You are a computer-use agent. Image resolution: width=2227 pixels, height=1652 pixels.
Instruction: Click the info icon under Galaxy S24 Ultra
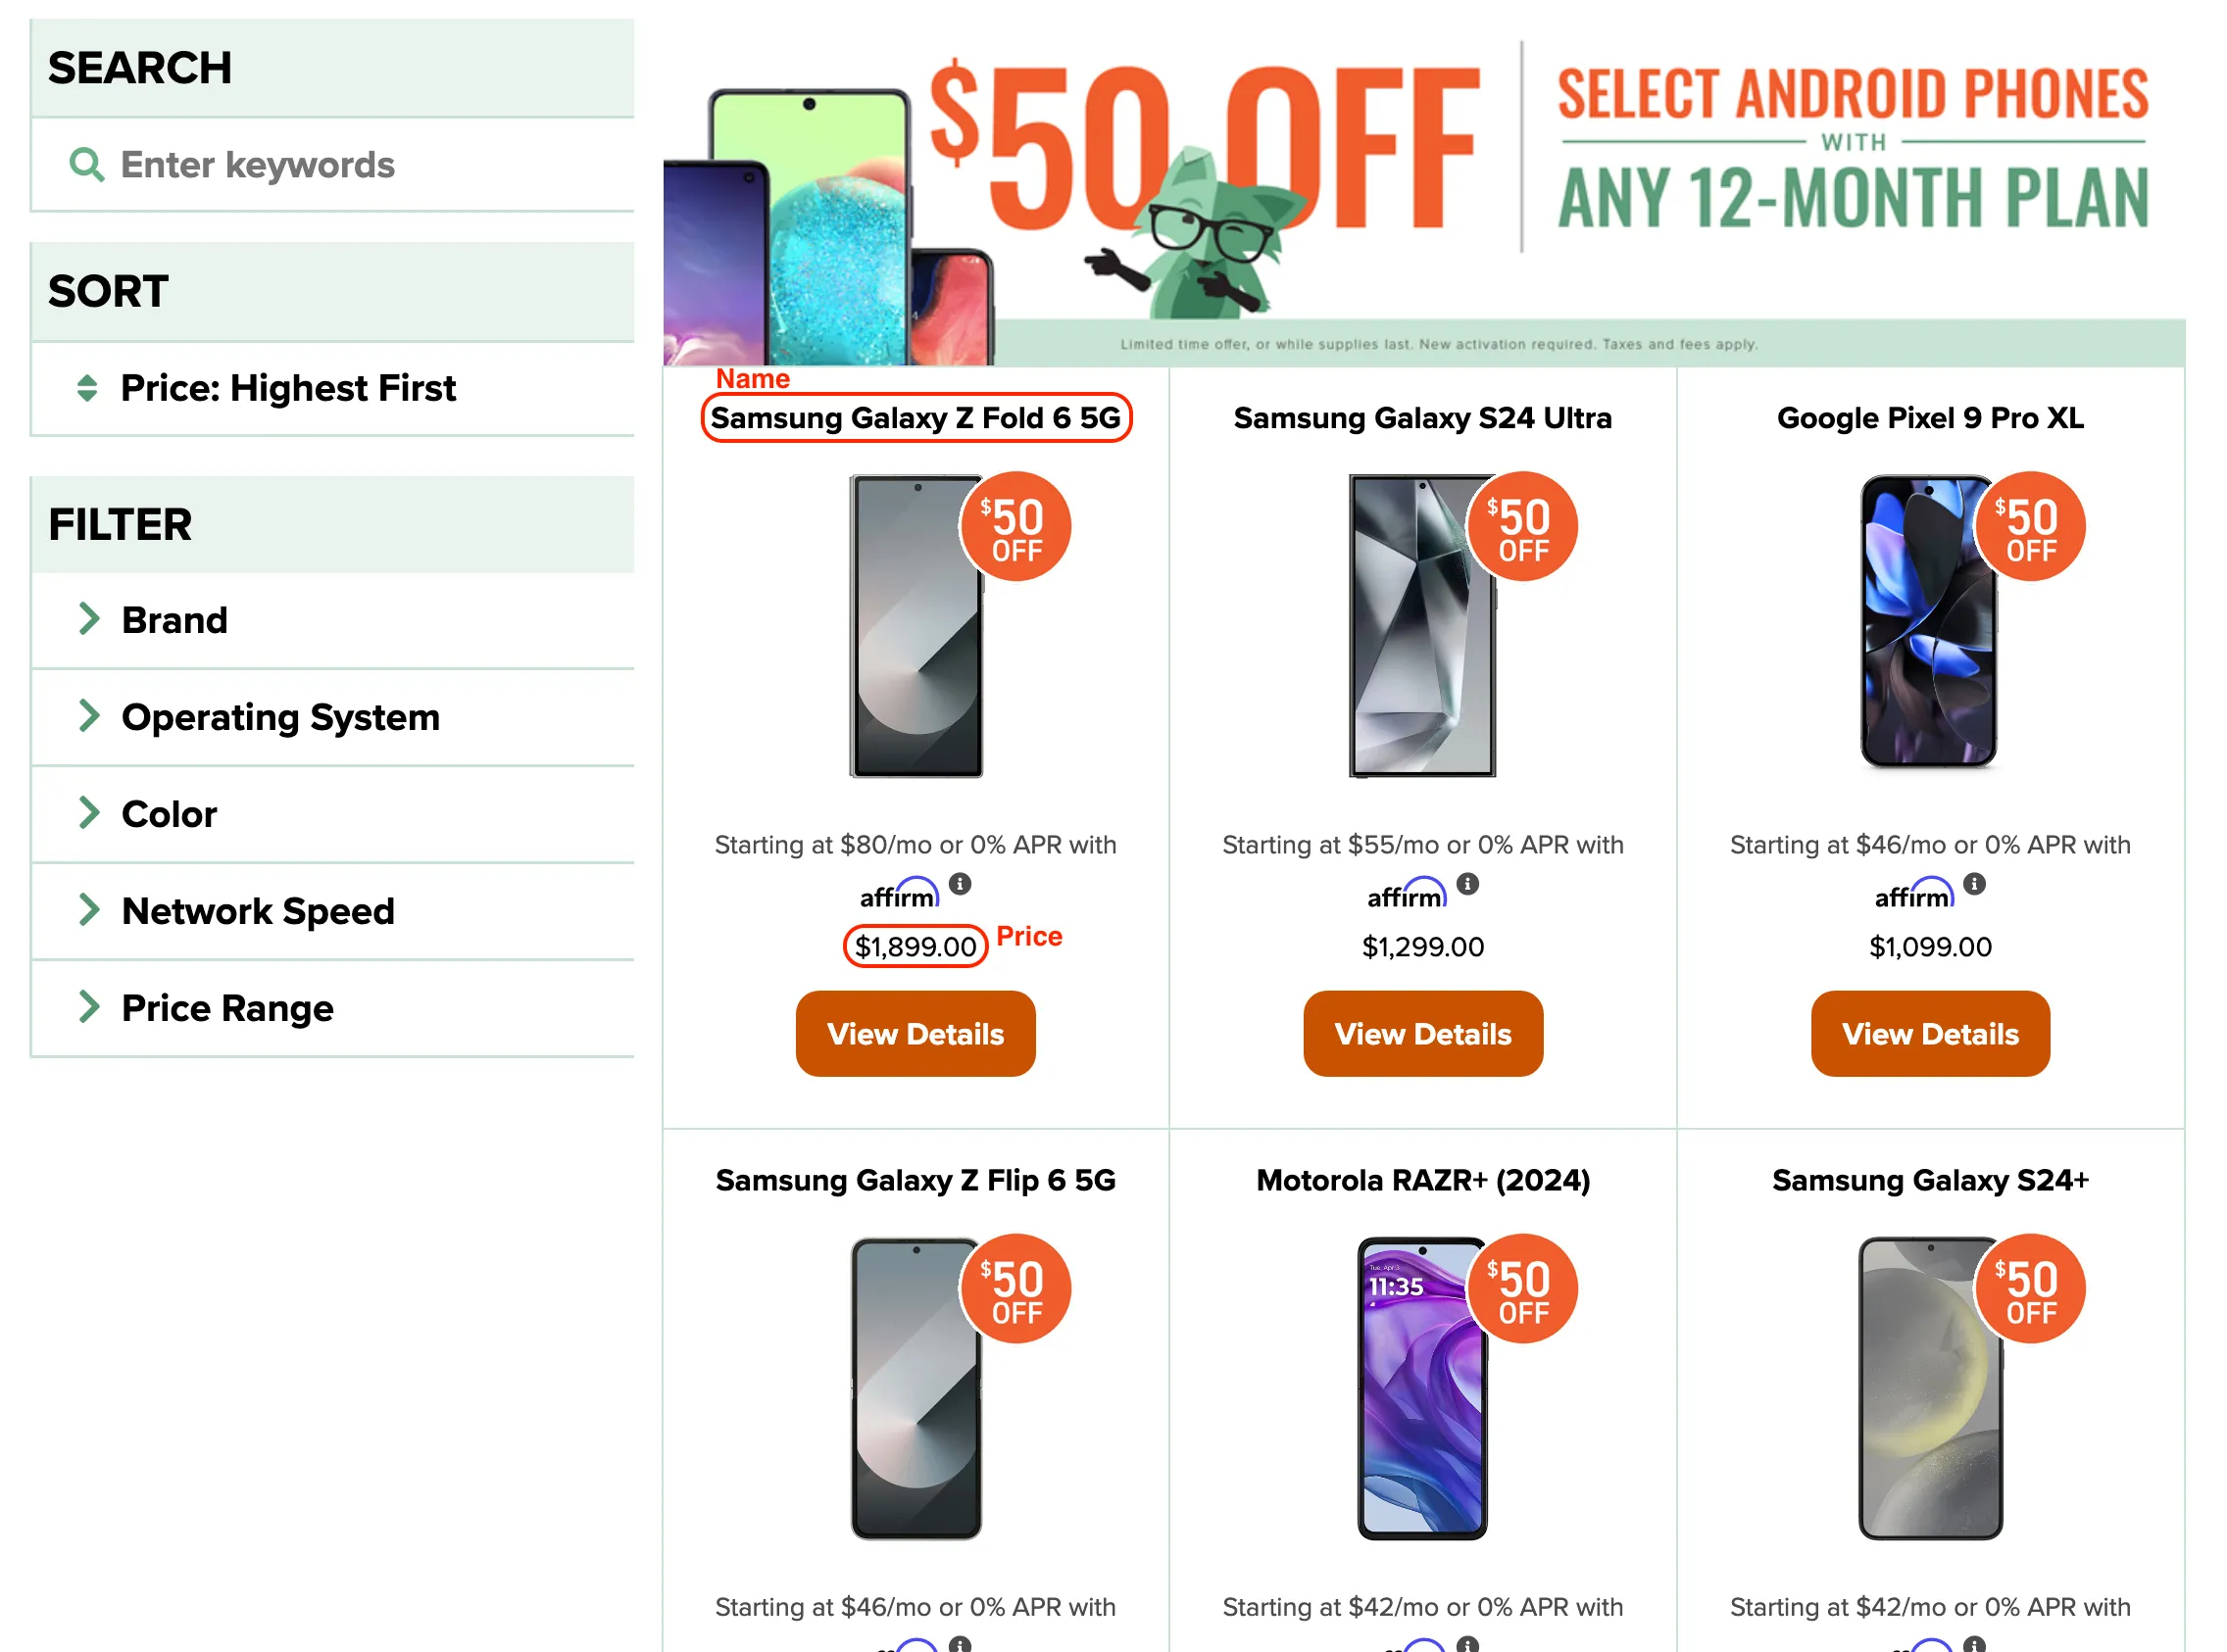(x=1466, y=884)
